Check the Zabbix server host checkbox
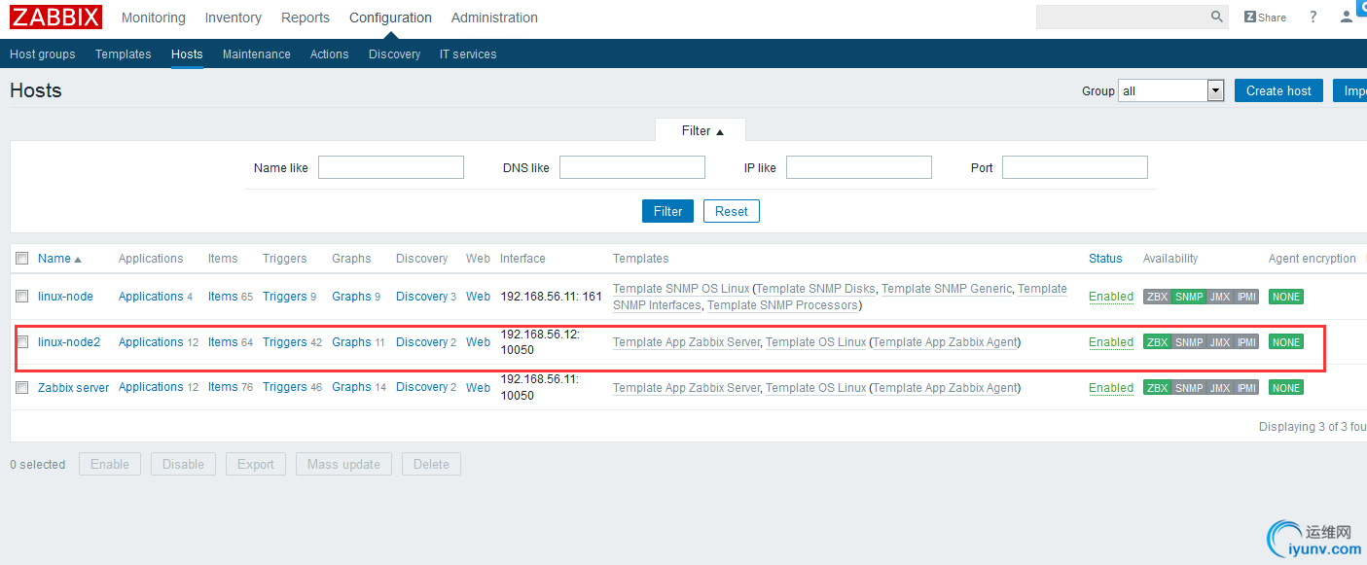 [x=22, y=388]
